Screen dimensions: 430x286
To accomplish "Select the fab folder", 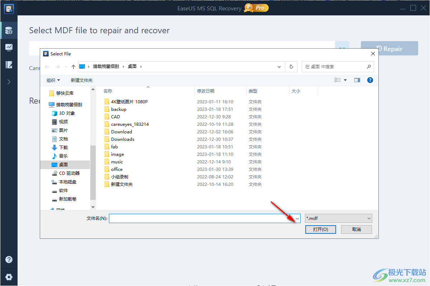I will click(x=111, y=147).
